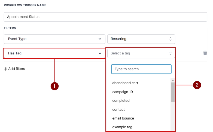Click the Add filters button
This screenshot has height=132, width=213.
pyautogui.click(x=14, y=69)
